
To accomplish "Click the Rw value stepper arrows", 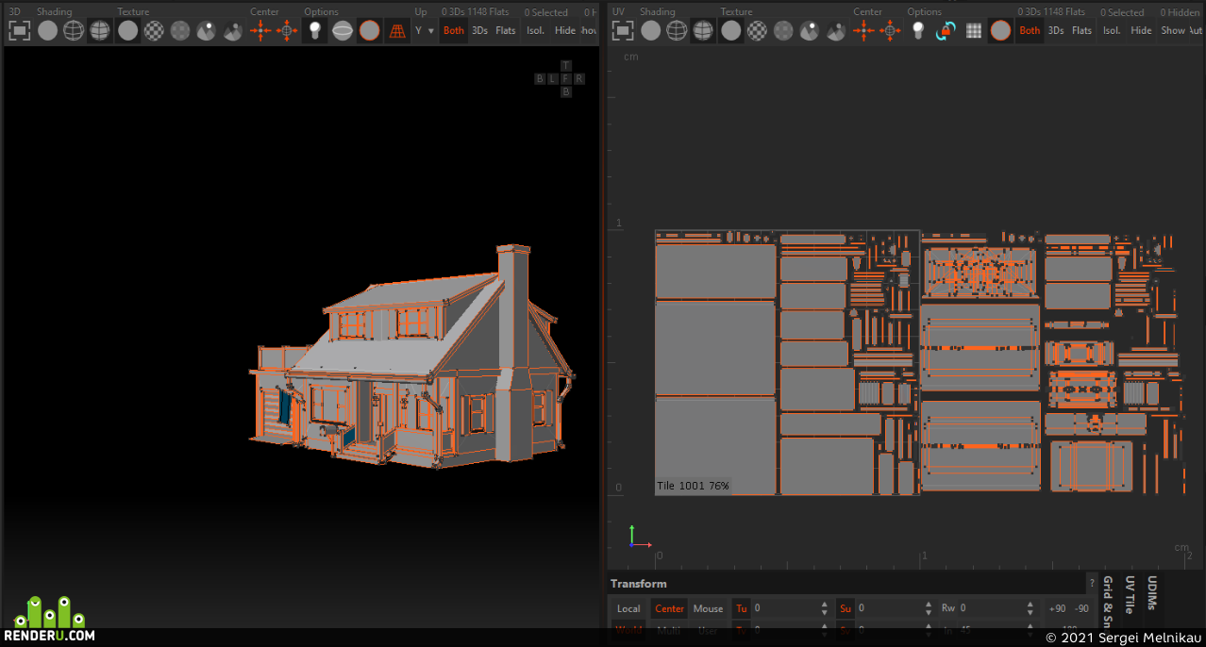I will (1030, 608).
